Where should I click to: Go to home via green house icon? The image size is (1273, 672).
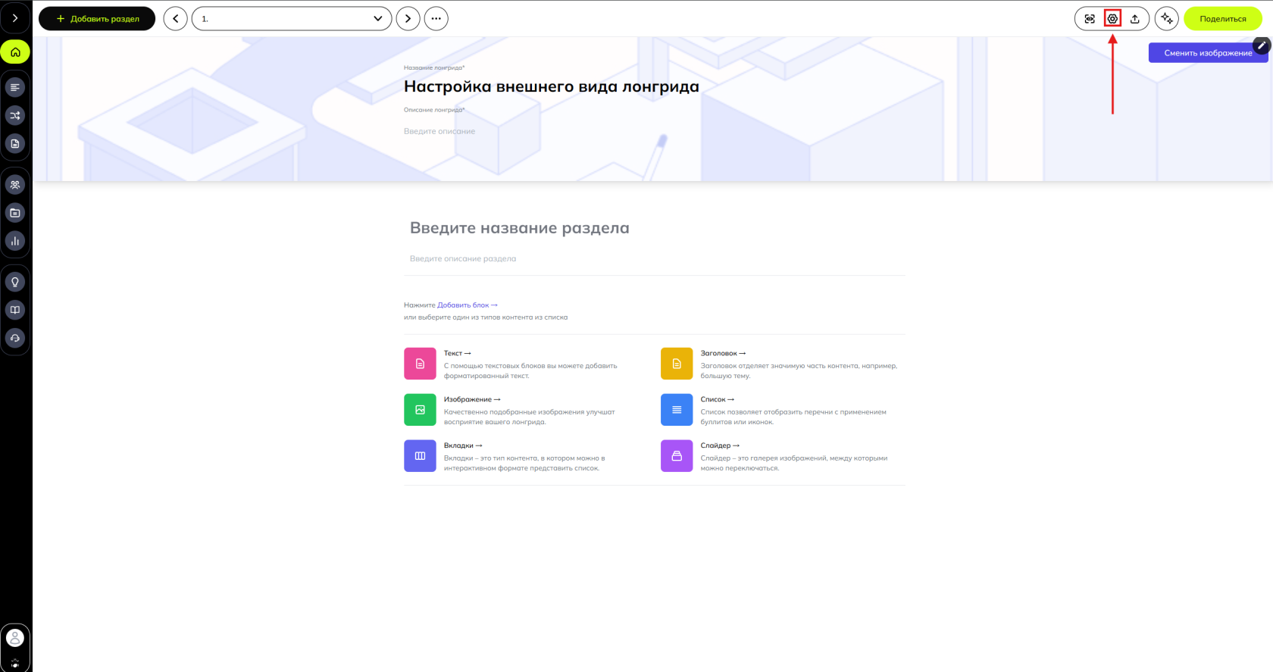pyautogui.click(x=15, y=52)
